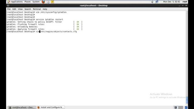194x109 pixels.
Task: Click the network connection icon
Action: [157, 2]
